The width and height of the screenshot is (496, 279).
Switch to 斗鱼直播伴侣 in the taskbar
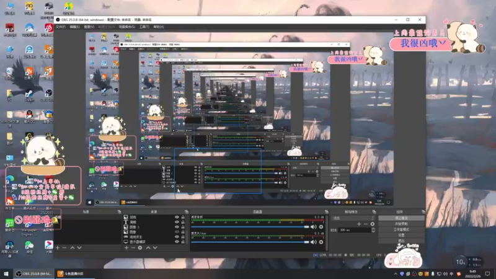(74, 273)
